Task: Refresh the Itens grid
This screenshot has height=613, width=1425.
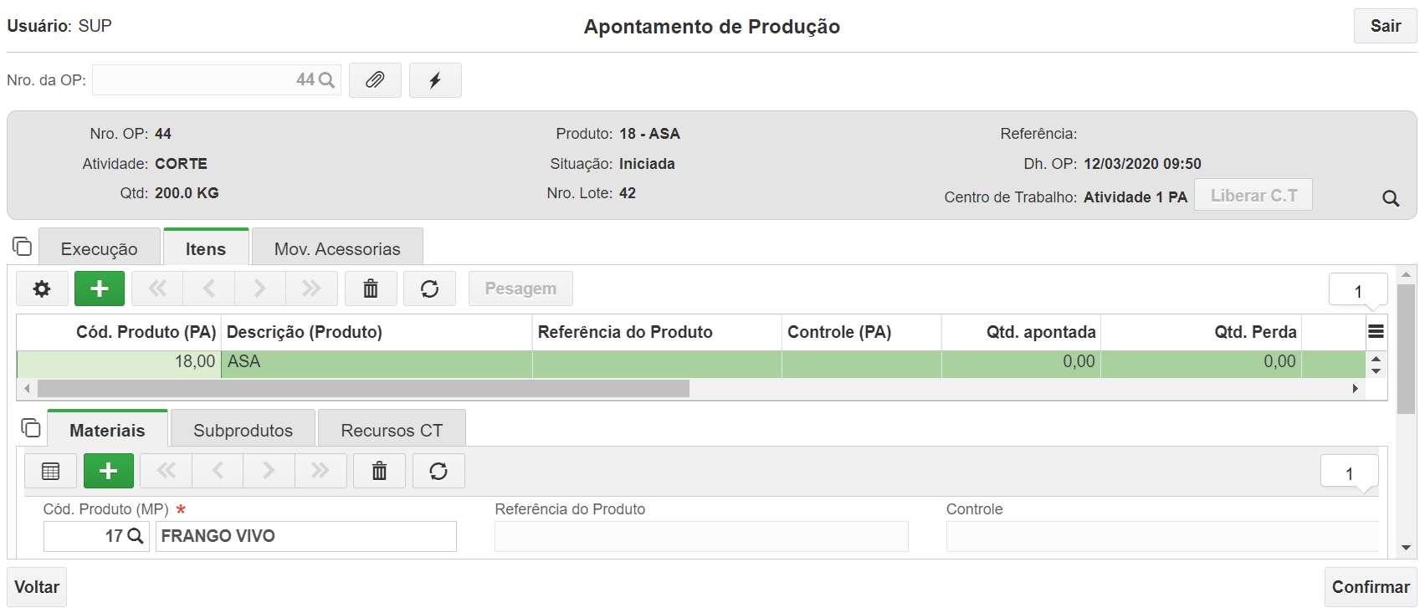Action: click(x=429, y=289)
